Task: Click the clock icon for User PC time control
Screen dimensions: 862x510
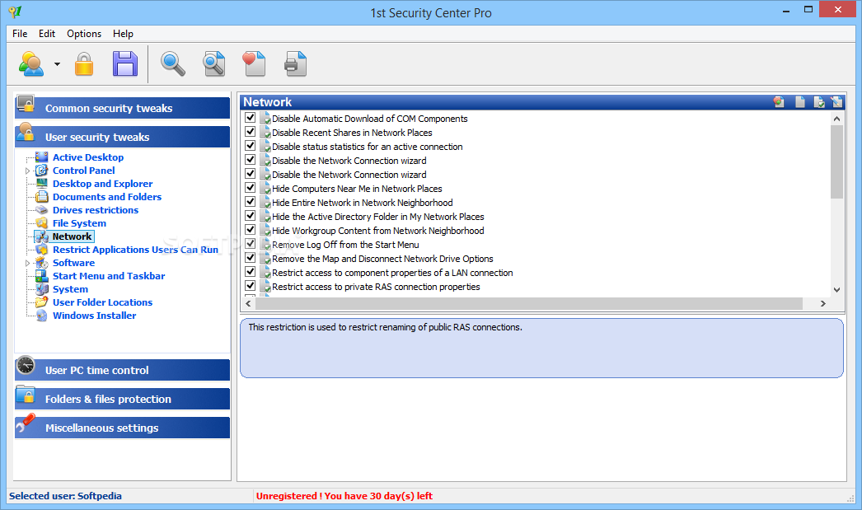Action: [26, 366]
